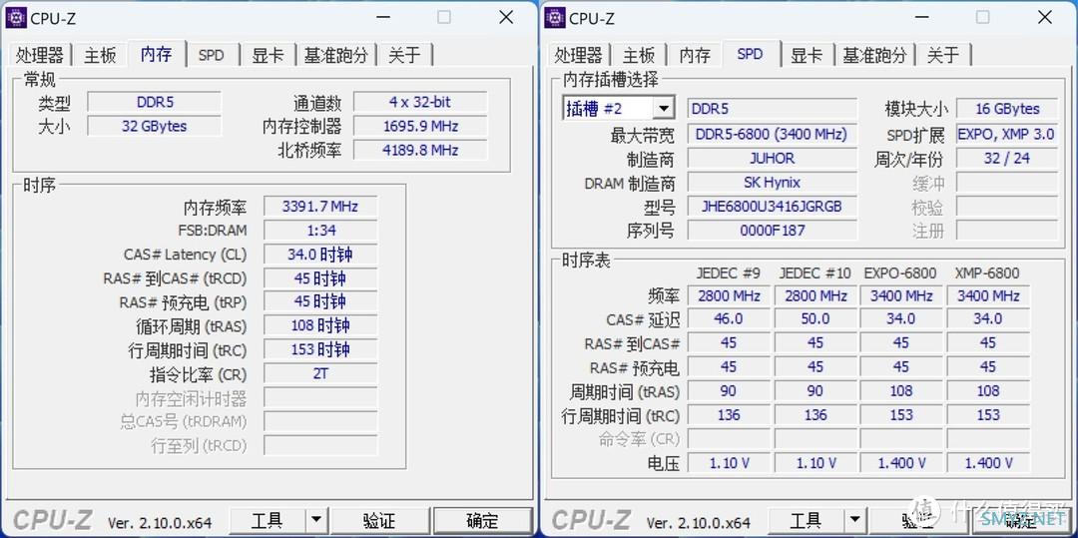The width and height of the screenshot is (1078, 538).
Task: Click the 153 时钟 tRC value
Action: coord(320,349)
